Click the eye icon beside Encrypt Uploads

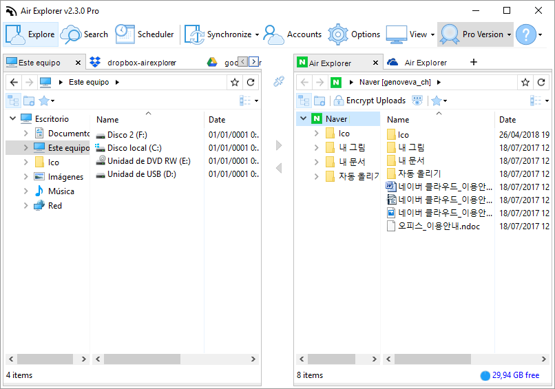[x=417, y=101]
